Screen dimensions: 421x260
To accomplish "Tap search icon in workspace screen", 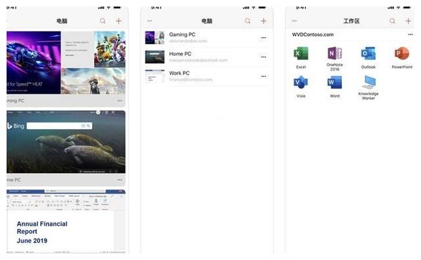I will tap(392, 20).
